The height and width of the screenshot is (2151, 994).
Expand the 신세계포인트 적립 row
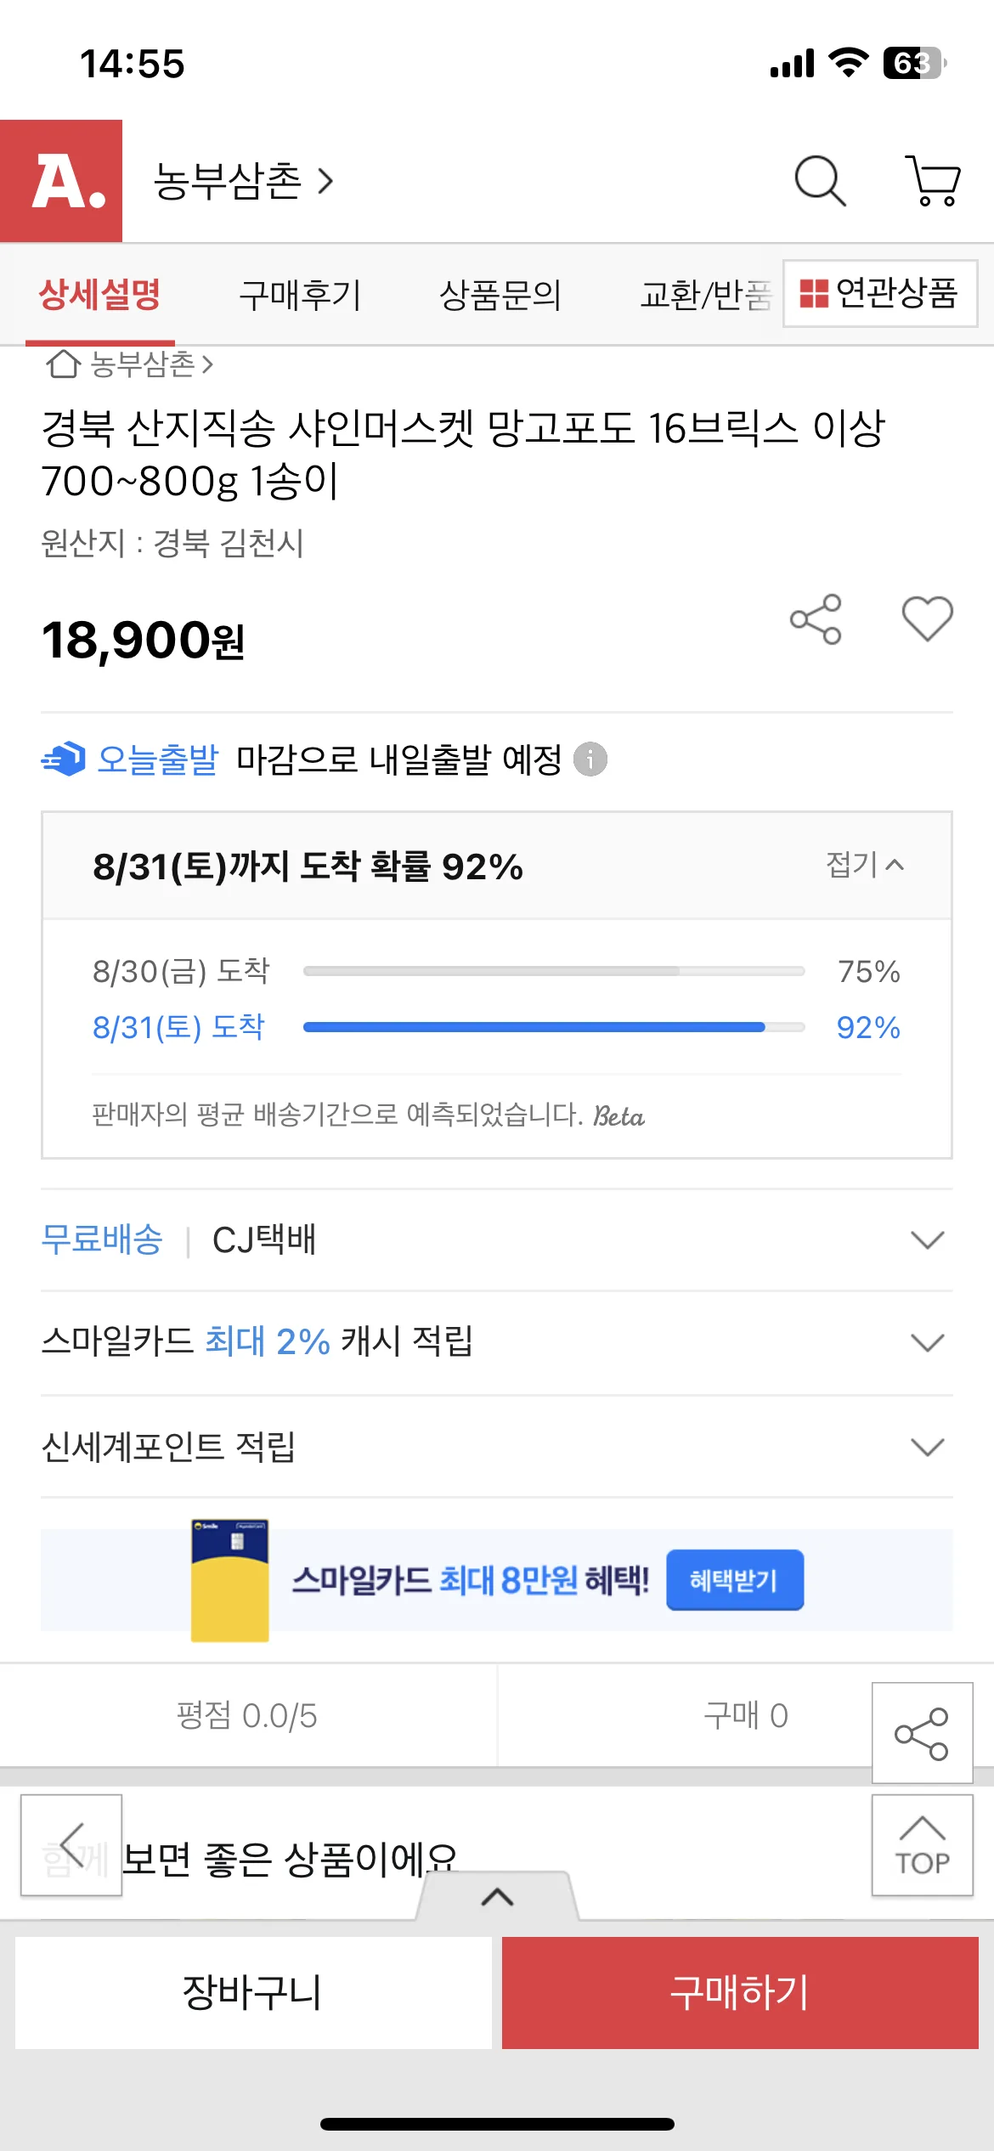[927, 1447]
